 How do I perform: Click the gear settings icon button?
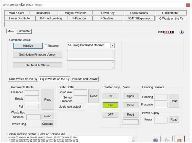point(167,140)
